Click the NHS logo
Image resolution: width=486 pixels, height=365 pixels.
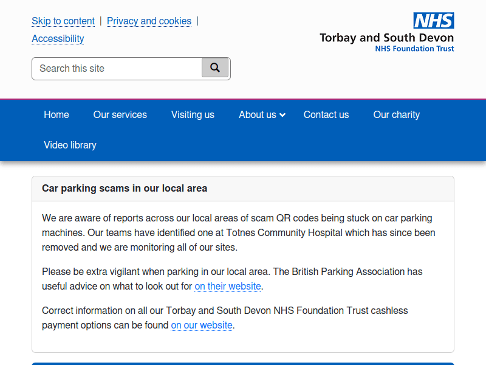click(x=434, y=21)
